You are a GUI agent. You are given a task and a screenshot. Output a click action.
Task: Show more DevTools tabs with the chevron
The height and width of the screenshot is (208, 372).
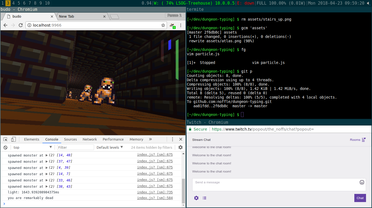[150, 139]
